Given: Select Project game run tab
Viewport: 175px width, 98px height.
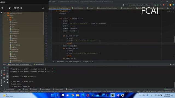Looking at the screenshot, I should click(x=39, y=64).
